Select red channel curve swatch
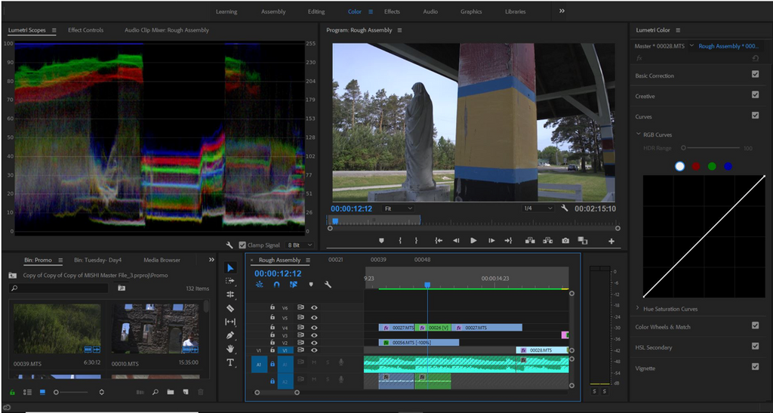This screenshot has width=773, height=413. tap(695, 167)
